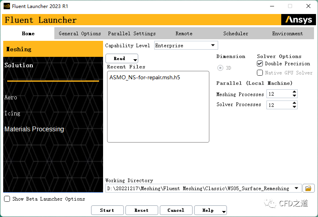Click the browse folder icon for Working Directory
Screen dimensions: 318x217
coord(308,188)
